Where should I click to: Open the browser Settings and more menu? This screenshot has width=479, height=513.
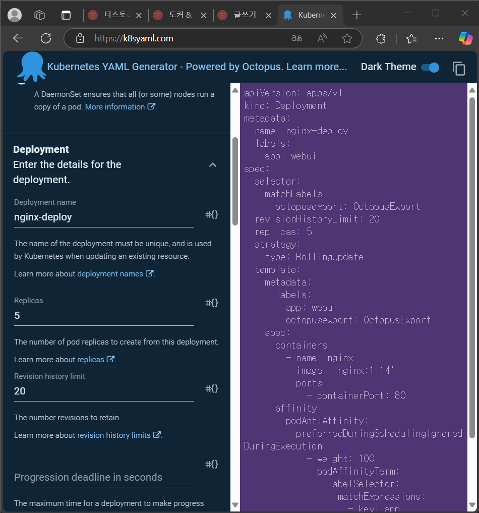click(x=439, y=39)
